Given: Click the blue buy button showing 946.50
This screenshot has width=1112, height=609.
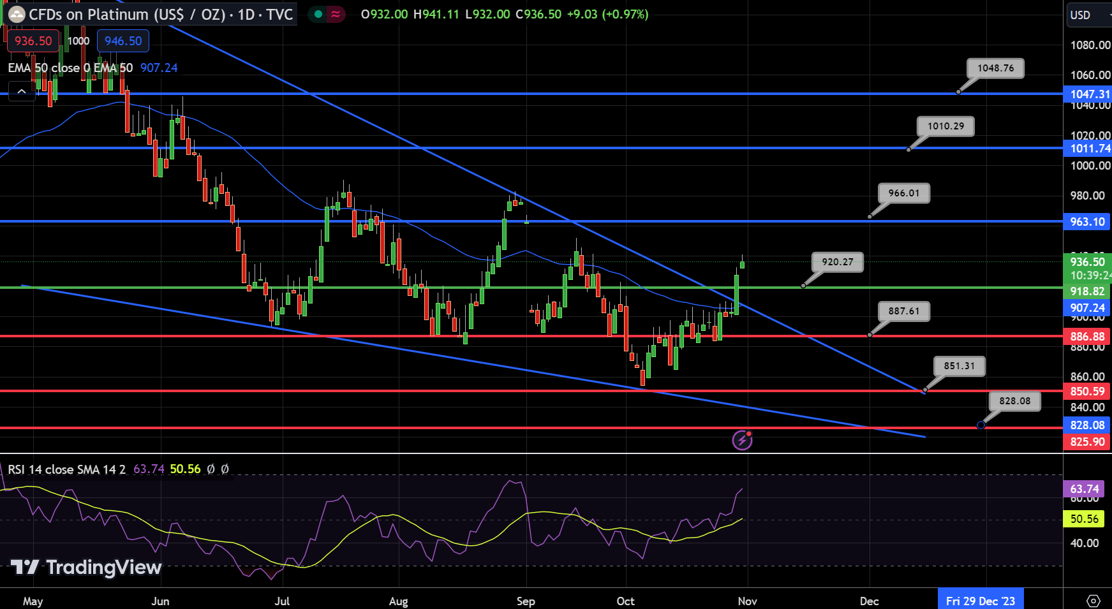Looking at the screenshot, I should point(122,40).
